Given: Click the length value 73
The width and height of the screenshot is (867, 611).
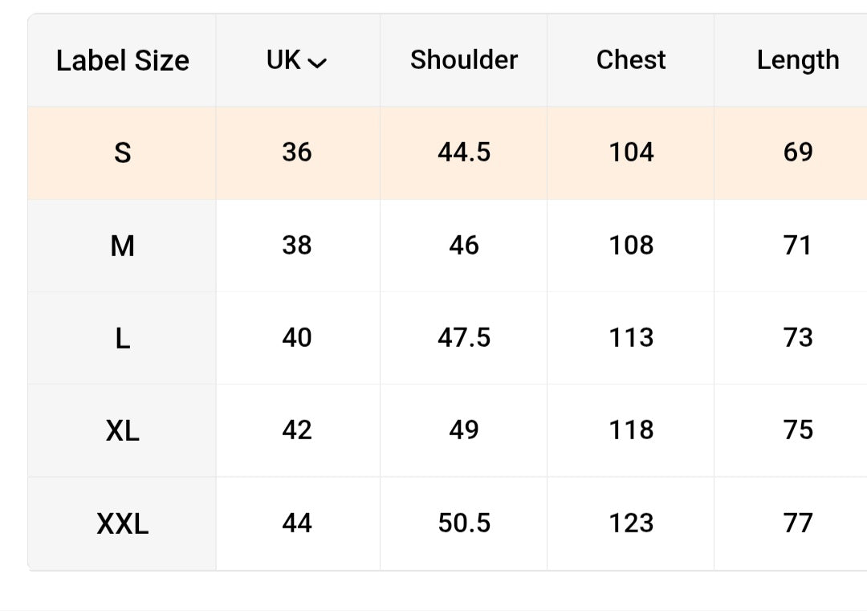Looking at the screenshot, I should pyautogui.click(x=798, y=337).
